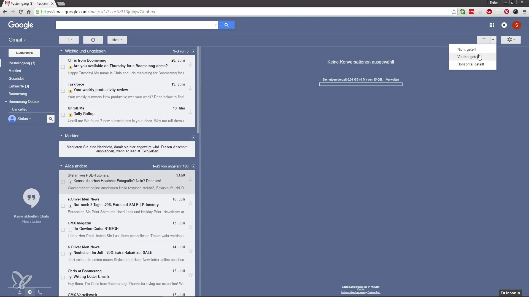Open the Mehr actions dropdown
Screen dimensions: 529x297
pyautogui.click(x=117, y=40)
